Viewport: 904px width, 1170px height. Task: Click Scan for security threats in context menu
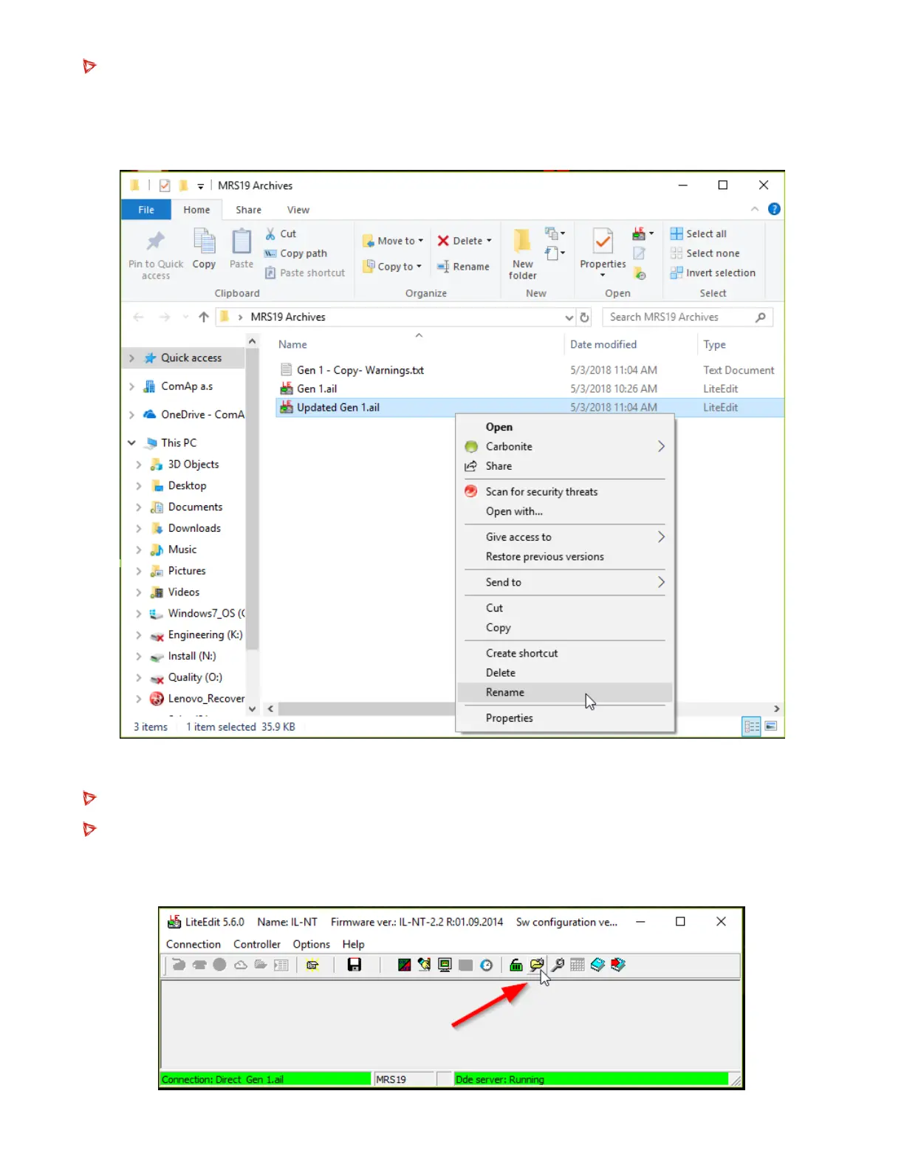[565, 492]
